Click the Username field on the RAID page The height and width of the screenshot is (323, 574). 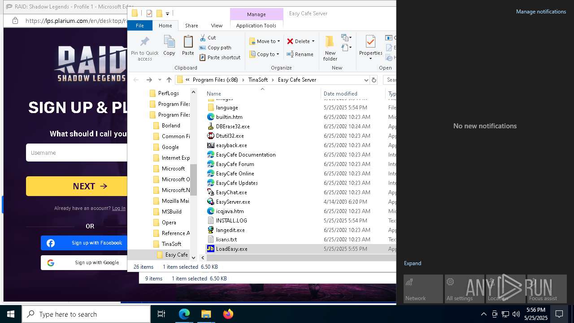[x=77, y=153]
